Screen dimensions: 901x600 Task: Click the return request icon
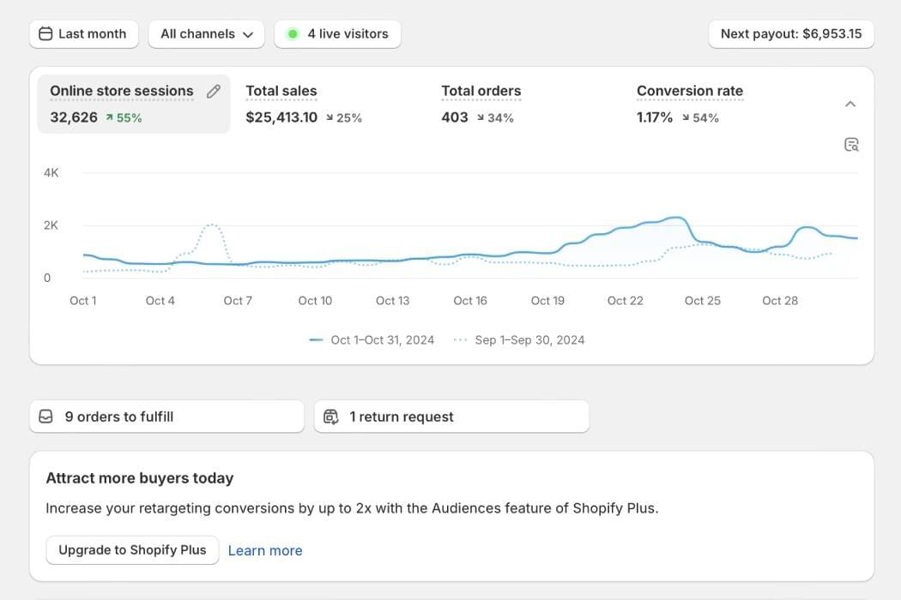[331, 417]
